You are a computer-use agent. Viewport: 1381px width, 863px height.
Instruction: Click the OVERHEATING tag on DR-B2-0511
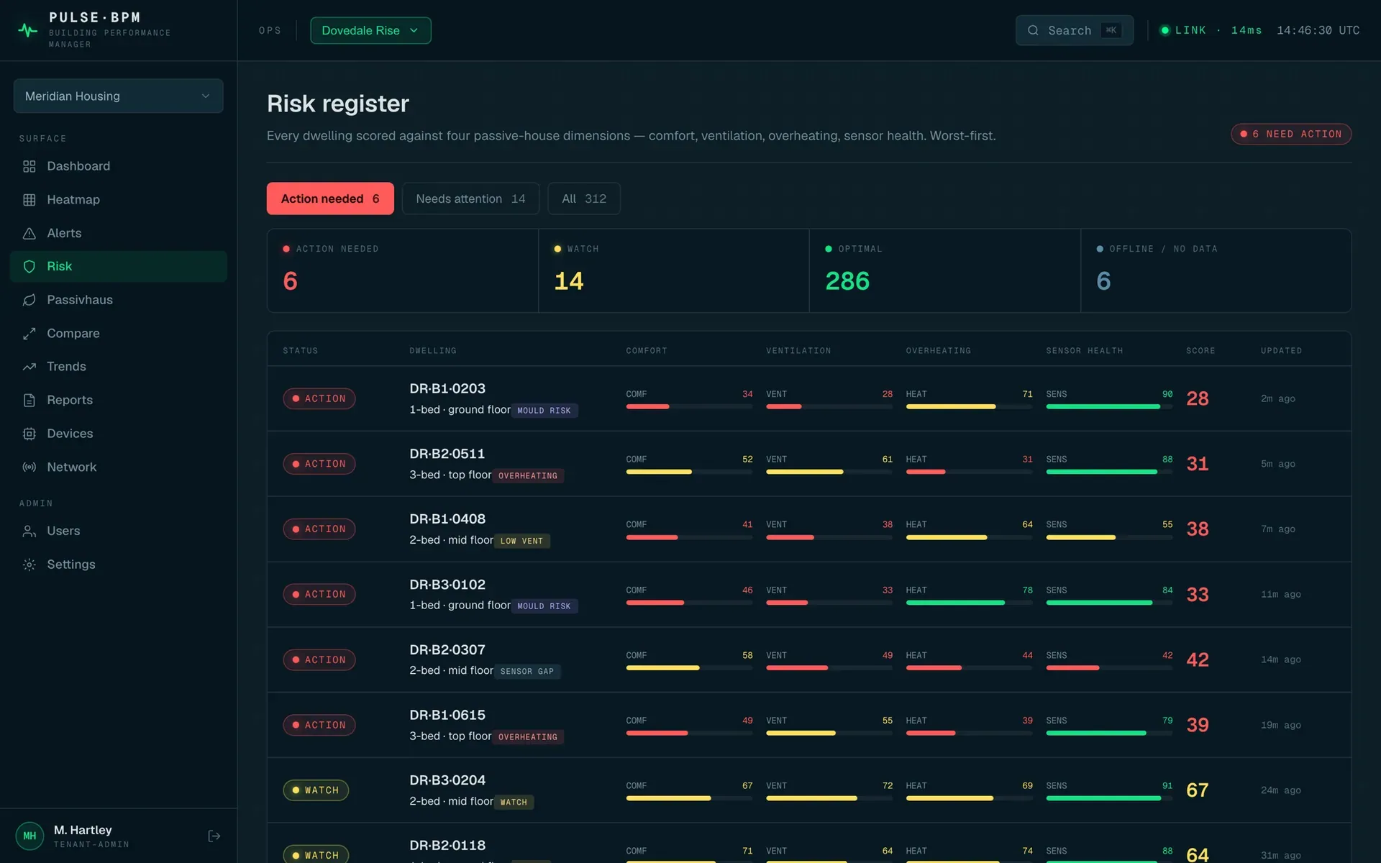pos(528,476)
